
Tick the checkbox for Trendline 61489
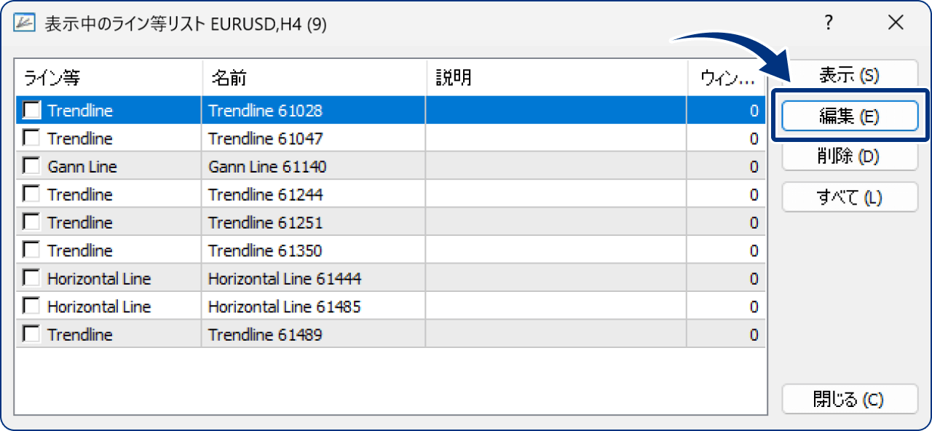32,335
